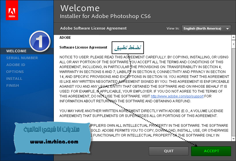Click 'Installer for Adobe Photoshop CS6' subtitle
Viewport: 236px width, 161px height.
pos(105,16)
